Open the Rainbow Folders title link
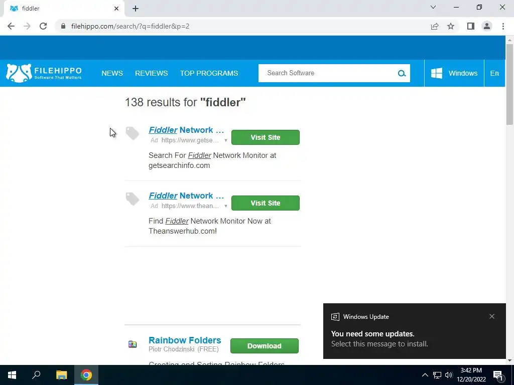514x385 pixels. coord(185,340)
